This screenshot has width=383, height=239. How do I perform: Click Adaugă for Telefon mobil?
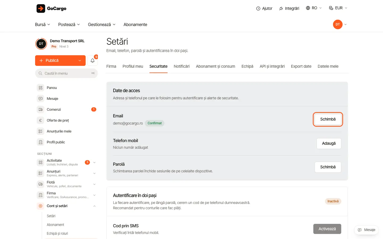329,143
